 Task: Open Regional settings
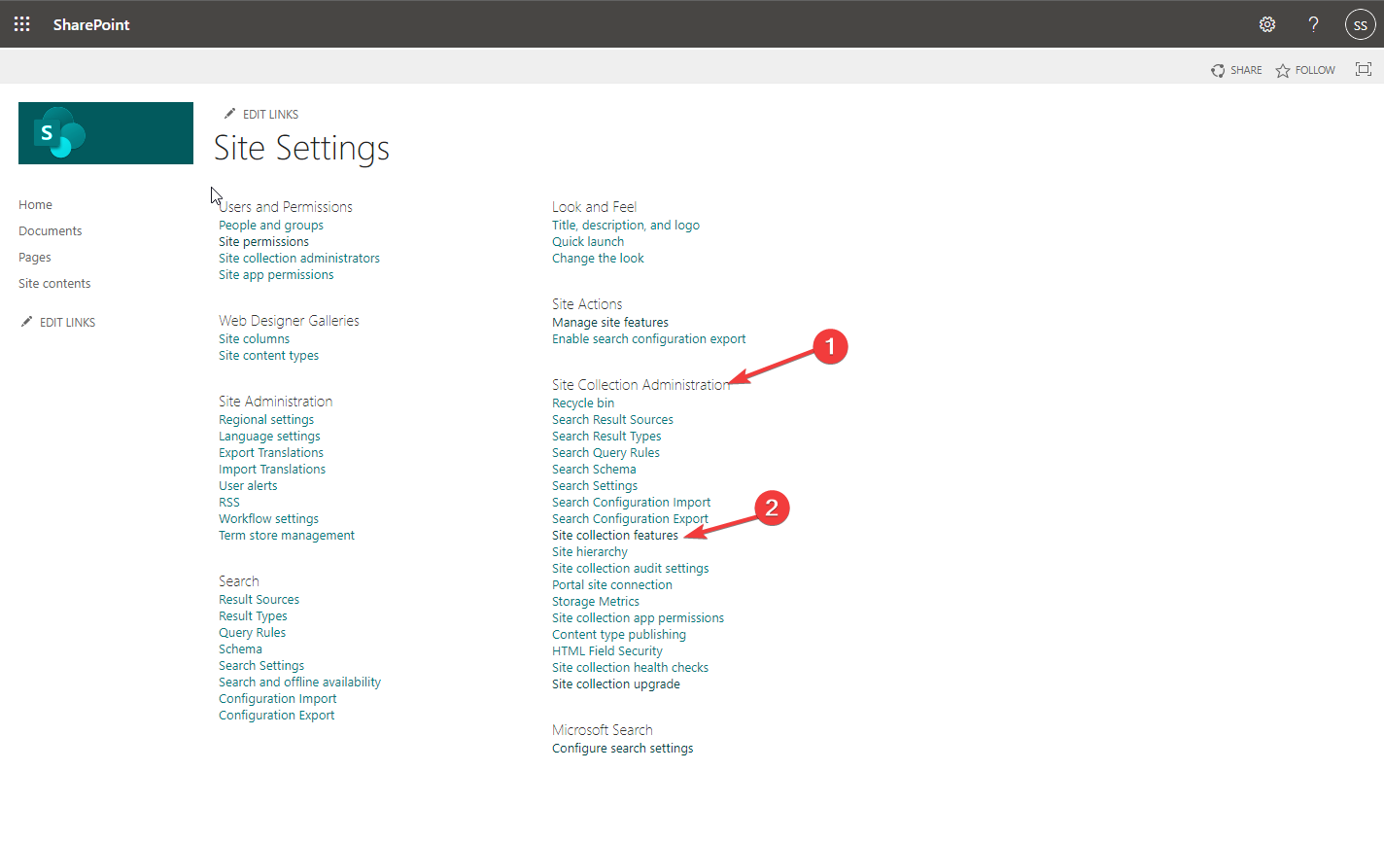pos(266,419)
